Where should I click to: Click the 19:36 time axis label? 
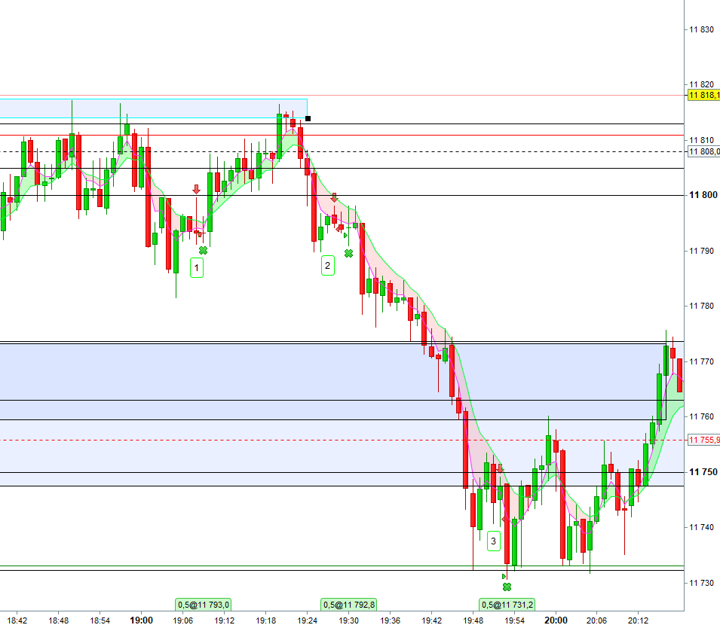(x=390, y=620)
